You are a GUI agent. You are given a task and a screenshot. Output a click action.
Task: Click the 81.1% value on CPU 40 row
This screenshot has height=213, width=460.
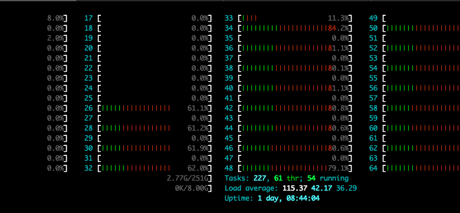coord(339,88)
